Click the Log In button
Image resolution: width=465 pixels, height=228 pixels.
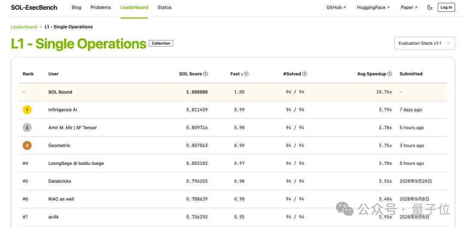[x=446, y=7]
